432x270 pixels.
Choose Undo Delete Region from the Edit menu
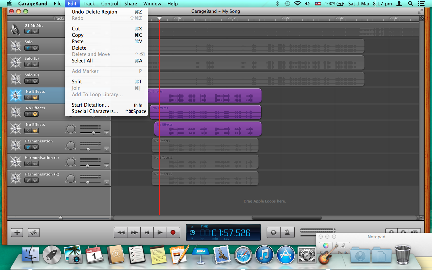click(x=107, y=12)
